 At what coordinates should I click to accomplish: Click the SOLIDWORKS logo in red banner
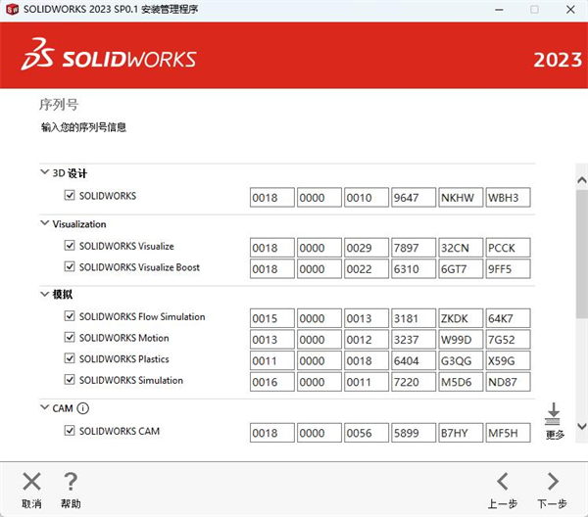pos(110,57)
